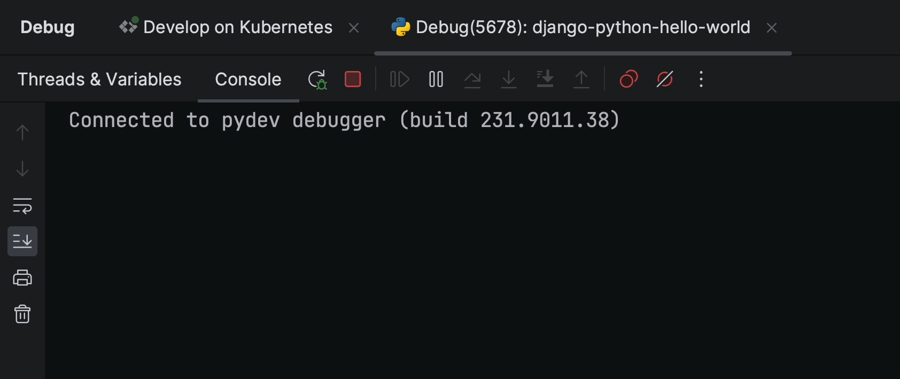Clear all console output
Viewport: 900px width, 379px height.
22,314
